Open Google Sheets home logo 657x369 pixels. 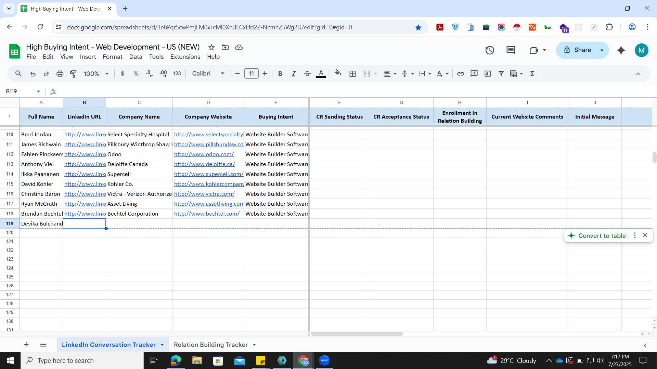click(14, 52)
